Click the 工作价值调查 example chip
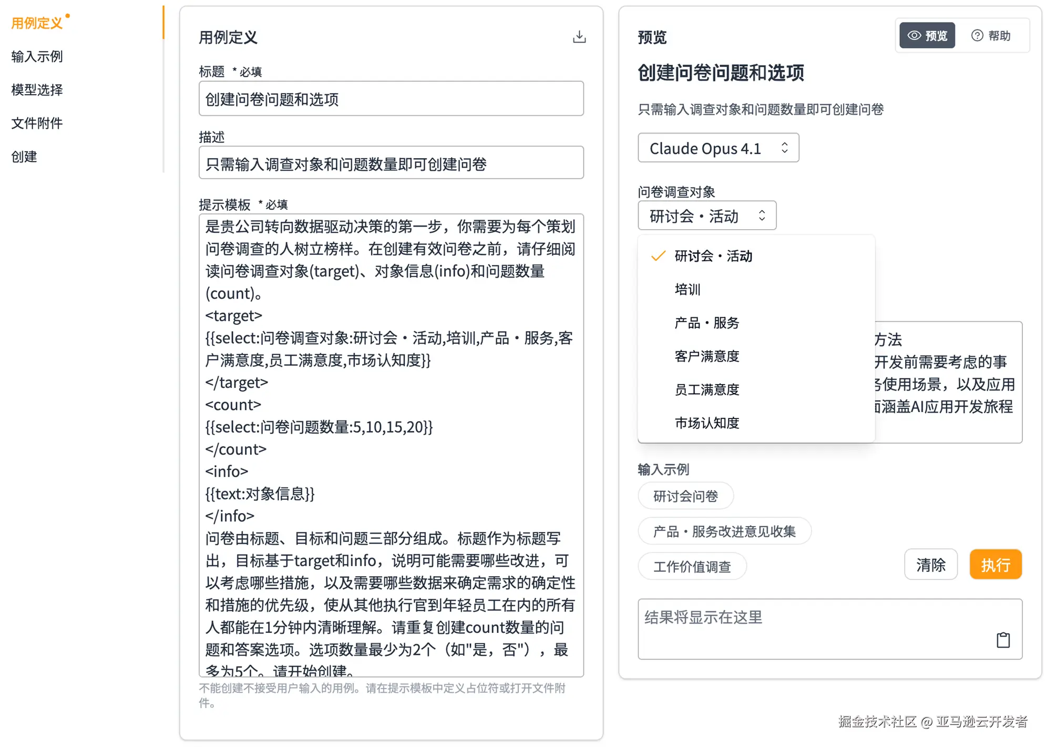This screenshot has width=1046, height=747. [x=692, y=566]
